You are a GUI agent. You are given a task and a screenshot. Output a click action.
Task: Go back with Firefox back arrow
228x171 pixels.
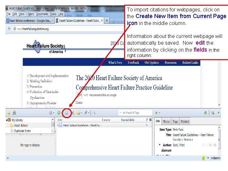pyautogui.click(x=9, y=28)
